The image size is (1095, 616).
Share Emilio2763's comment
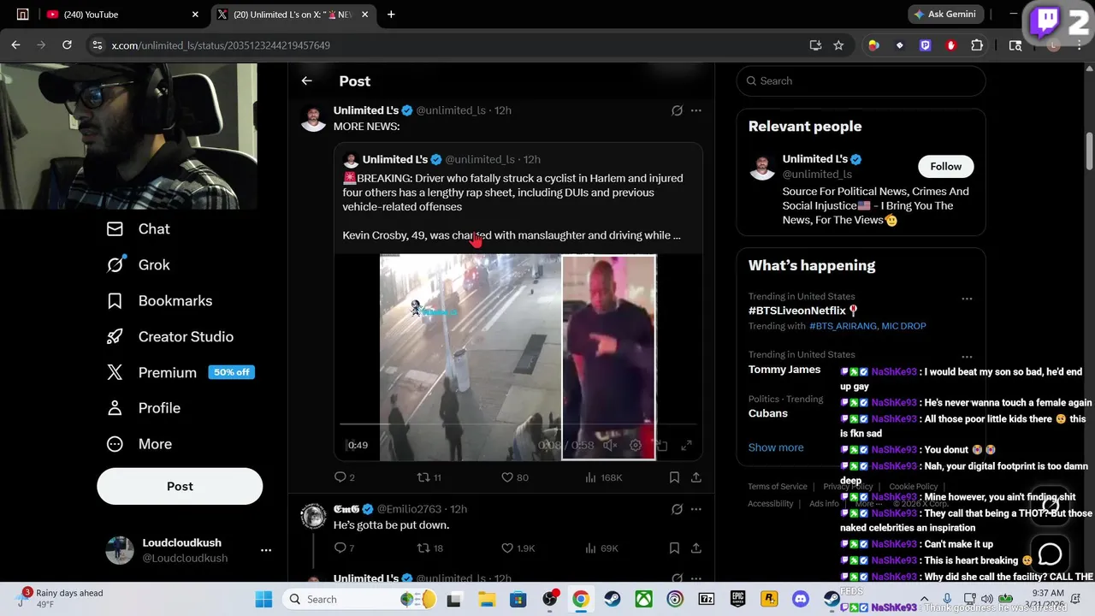click(x=696, y=548)
